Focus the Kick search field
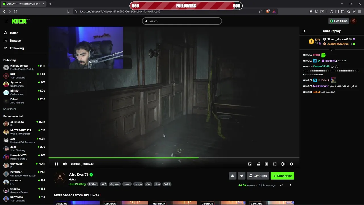 click(x=182, y=21)
